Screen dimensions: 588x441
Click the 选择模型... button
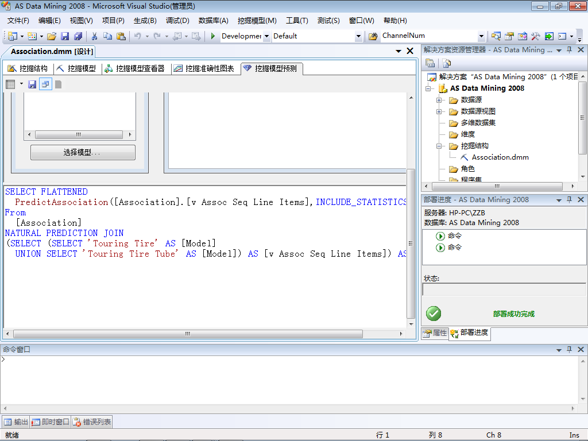point(83,152)
